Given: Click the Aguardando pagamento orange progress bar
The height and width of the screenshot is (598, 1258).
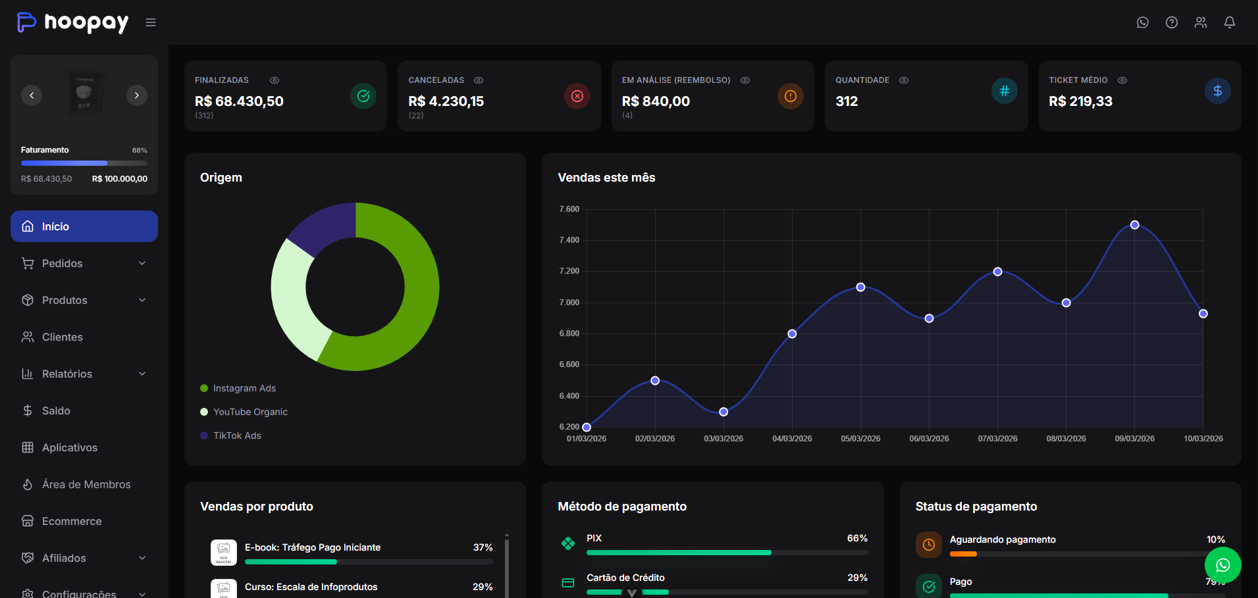Looking at the screenshot, I should point(963,554).
